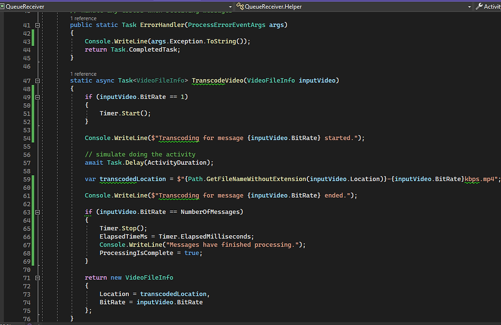501x325 pixels.
Task: Click the 'ended.' text in line 61 string
Action: (x=335, y=195)
